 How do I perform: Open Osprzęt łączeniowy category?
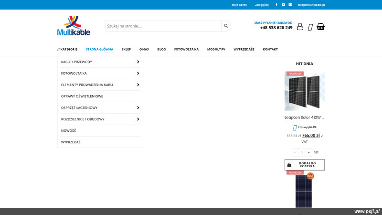point(79,108)
